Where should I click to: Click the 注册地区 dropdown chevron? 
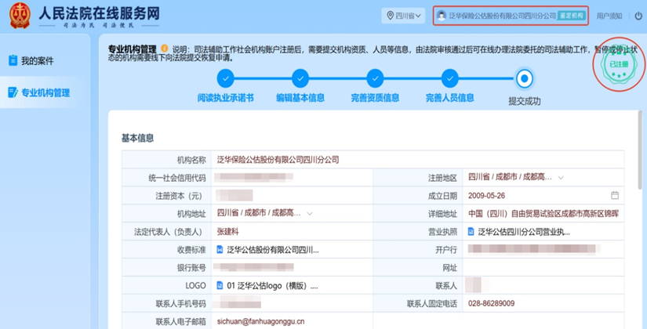[561, 178]
